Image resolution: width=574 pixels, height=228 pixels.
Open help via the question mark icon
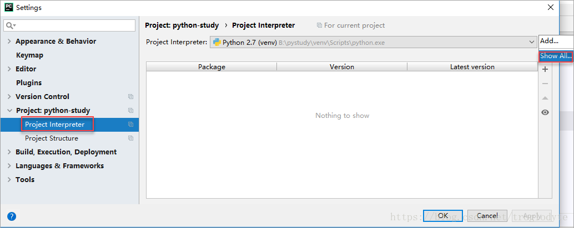pos(12,216)
